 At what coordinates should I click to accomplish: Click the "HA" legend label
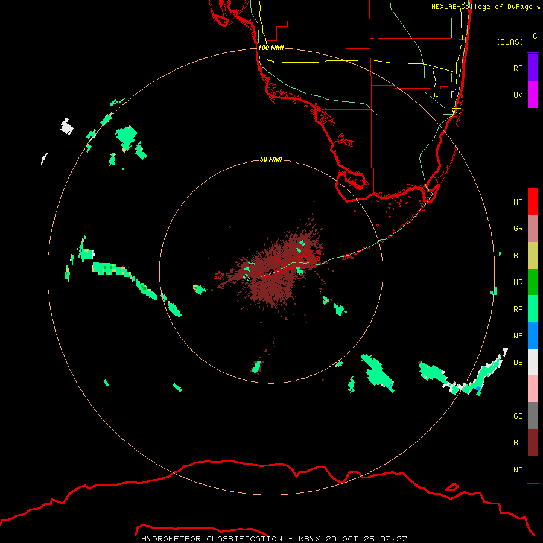518,202
